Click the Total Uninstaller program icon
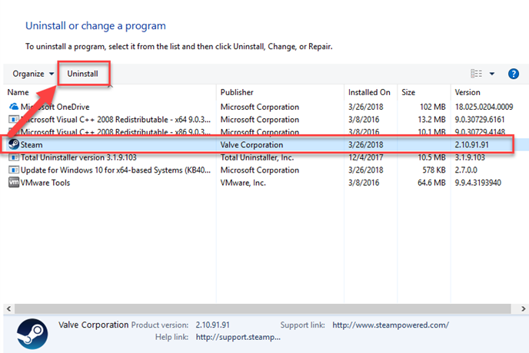The image size is (529, 353). (x=13, y=157)
